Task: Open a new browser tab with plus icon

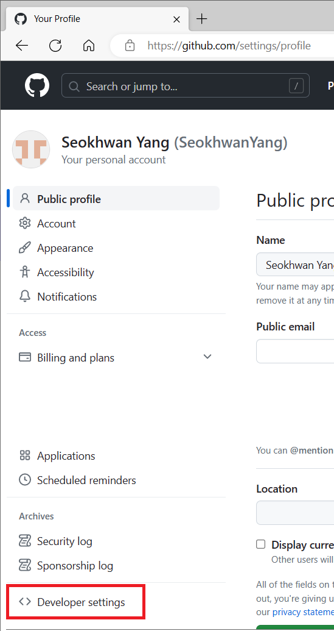Action: pyautogui.click(x=201, y=18)
